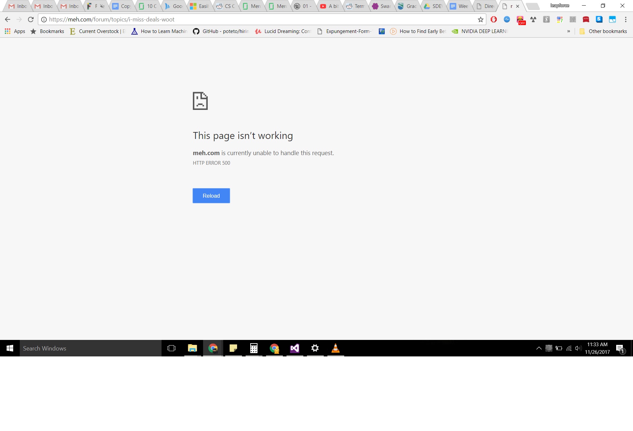
Task: Open the Other bookmarks folder
Action: (603, 31)
